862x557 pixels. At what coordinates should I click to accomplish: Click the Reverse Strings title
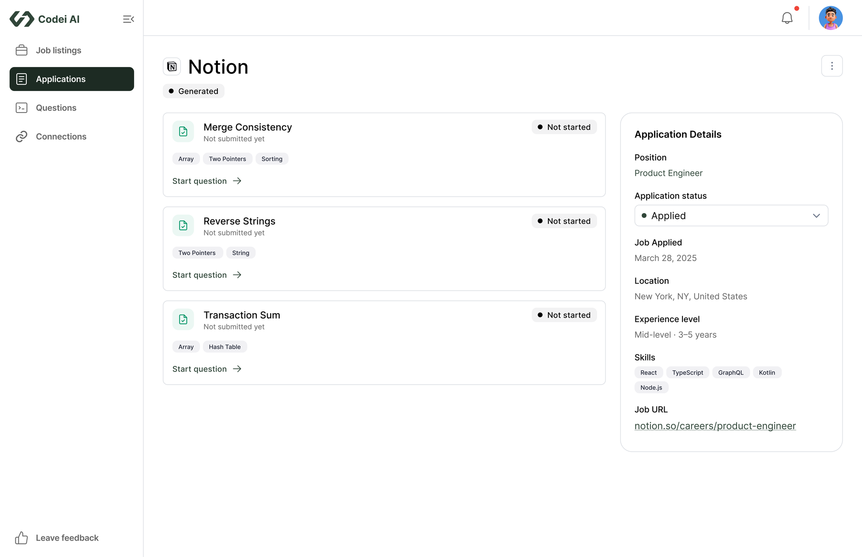coord(239,221)
